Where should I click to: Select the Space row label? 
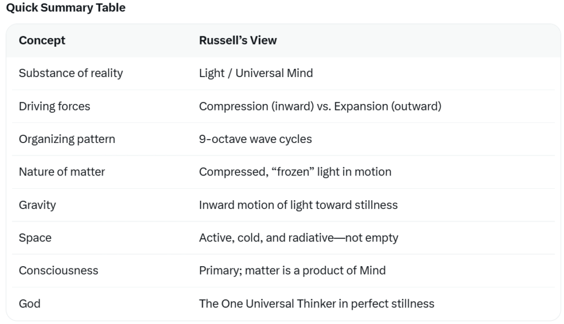coord(35,238)
